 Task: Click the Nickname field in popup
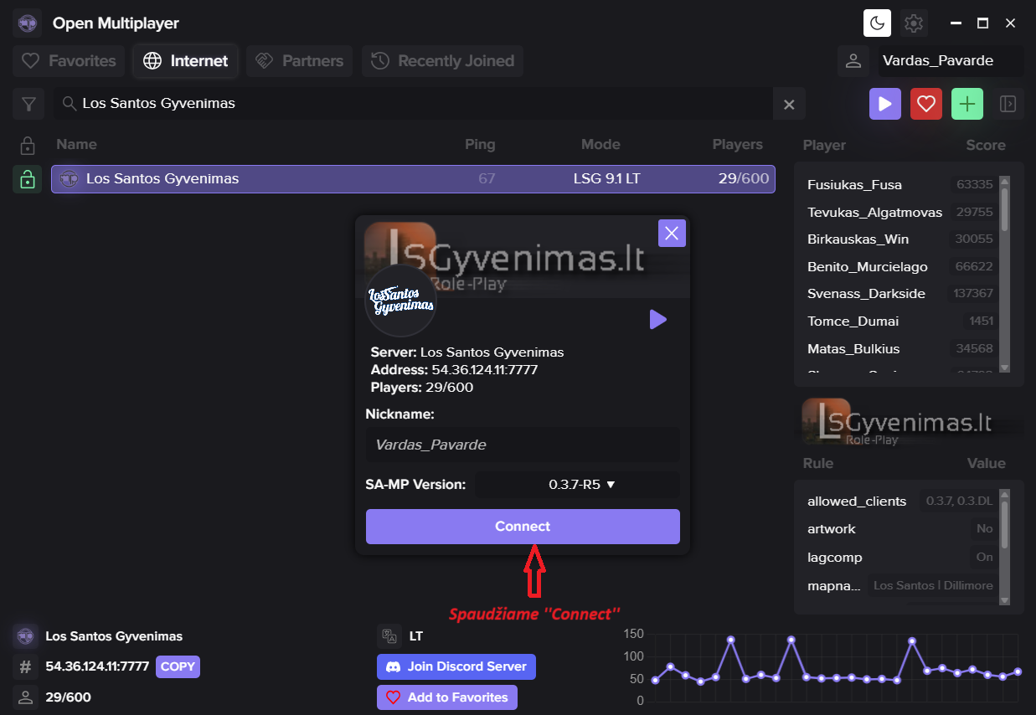pos(523,445)
